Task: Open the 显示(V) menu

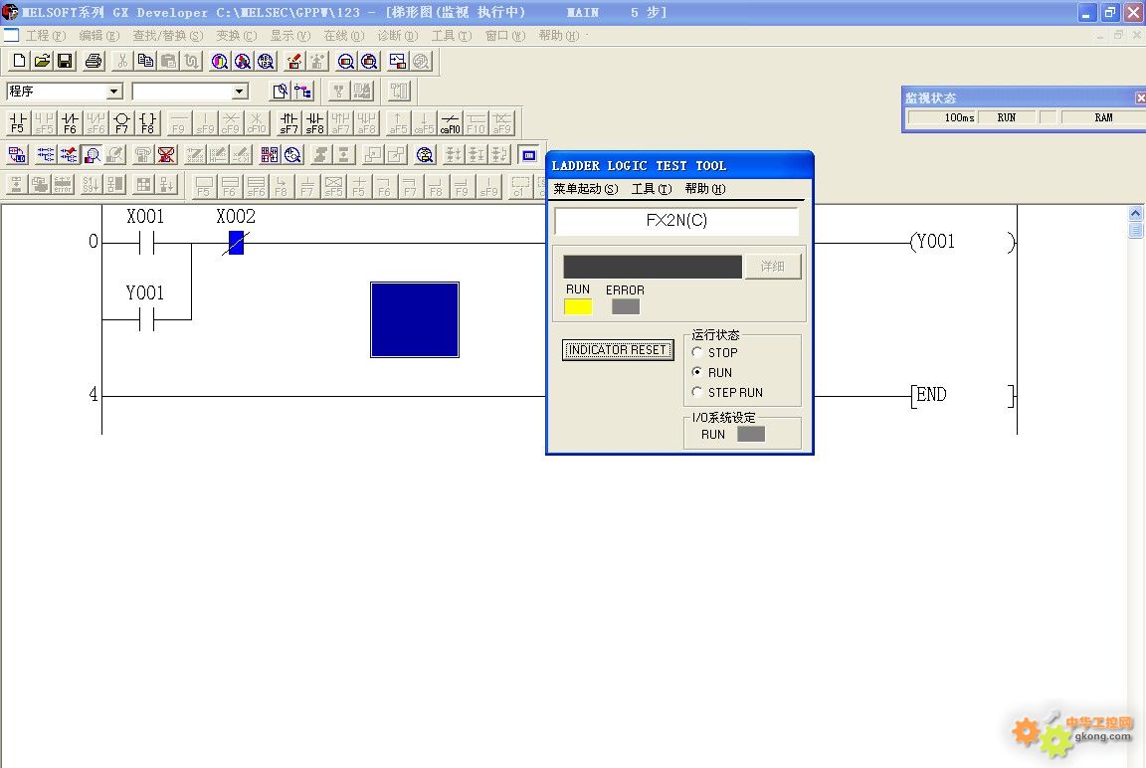Action: click(290, 35)
